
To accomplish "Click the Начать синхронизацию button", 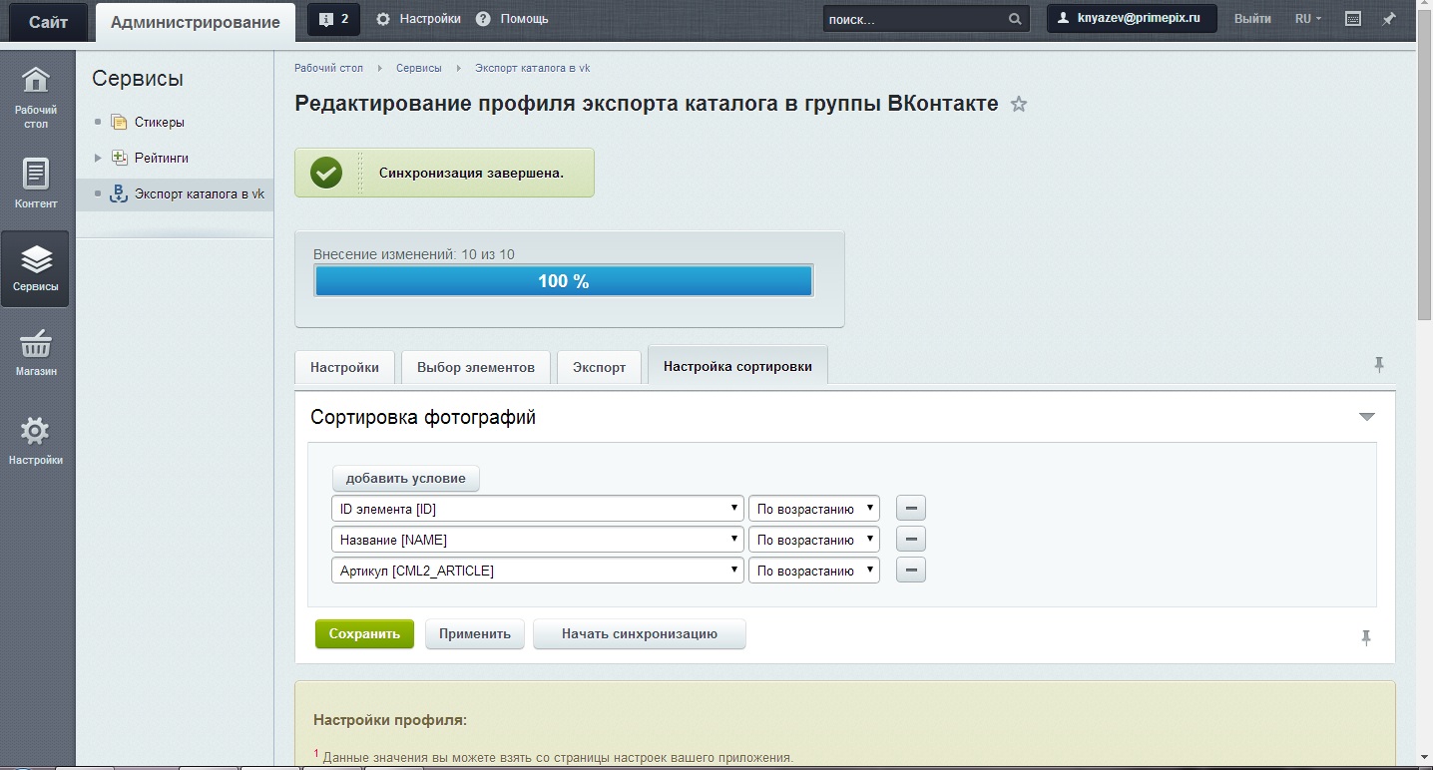I will tap(639, 633).
